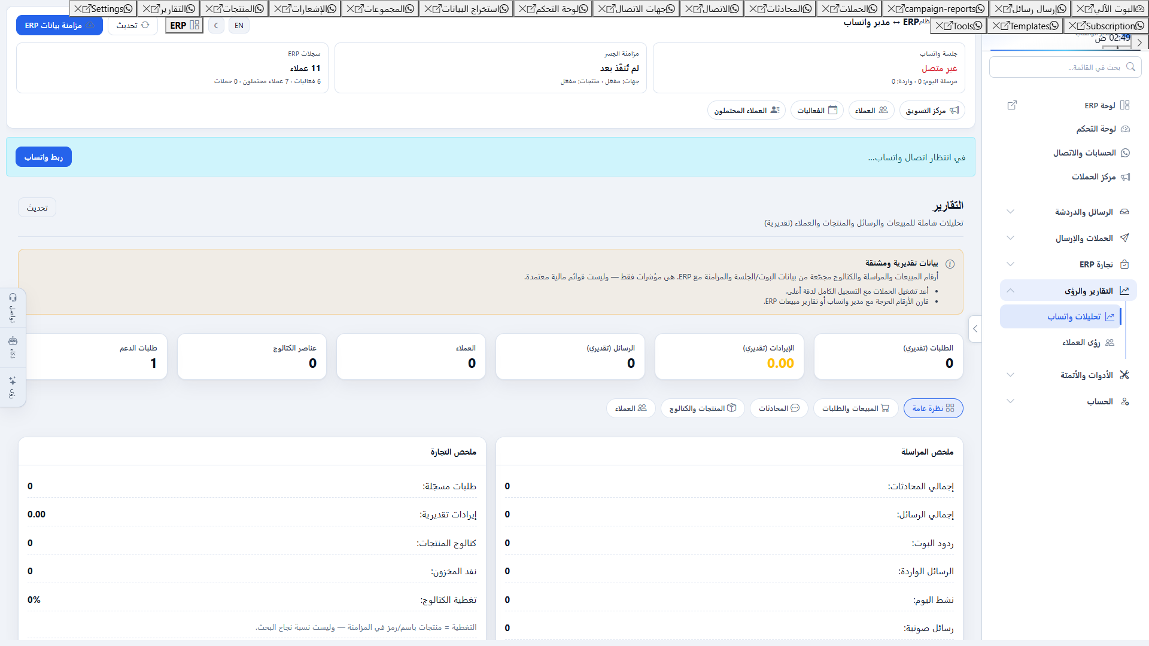
Task: Click the ربط واتساب button
Action: pos(44,157)
